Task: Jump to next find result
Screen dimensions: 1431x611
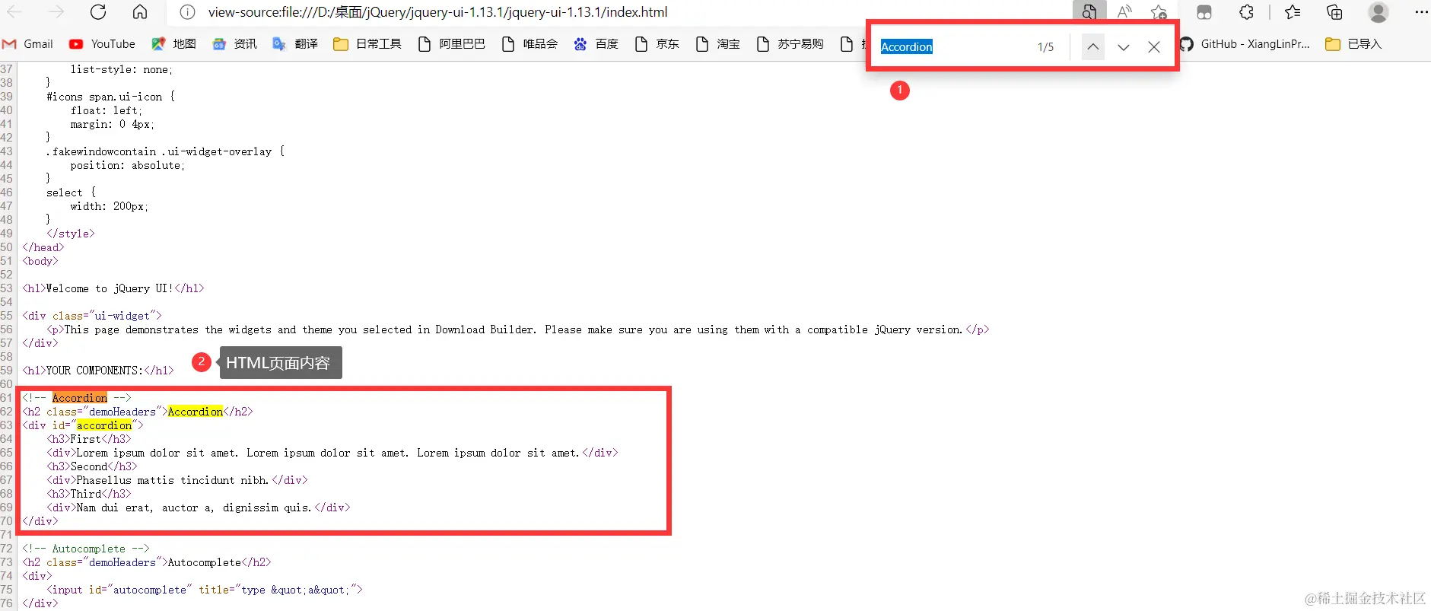Action: pyautogui.click(x=1123, y=46)
